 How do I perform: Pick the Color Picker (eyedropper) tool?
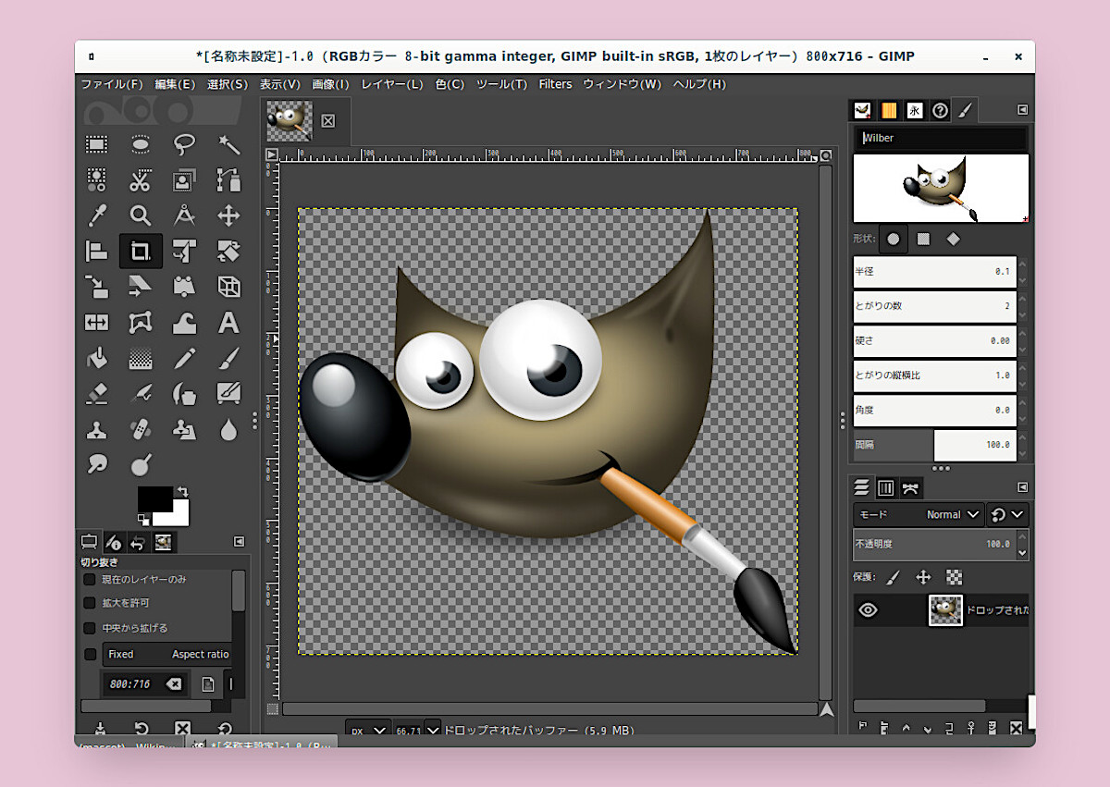point(96,215)
